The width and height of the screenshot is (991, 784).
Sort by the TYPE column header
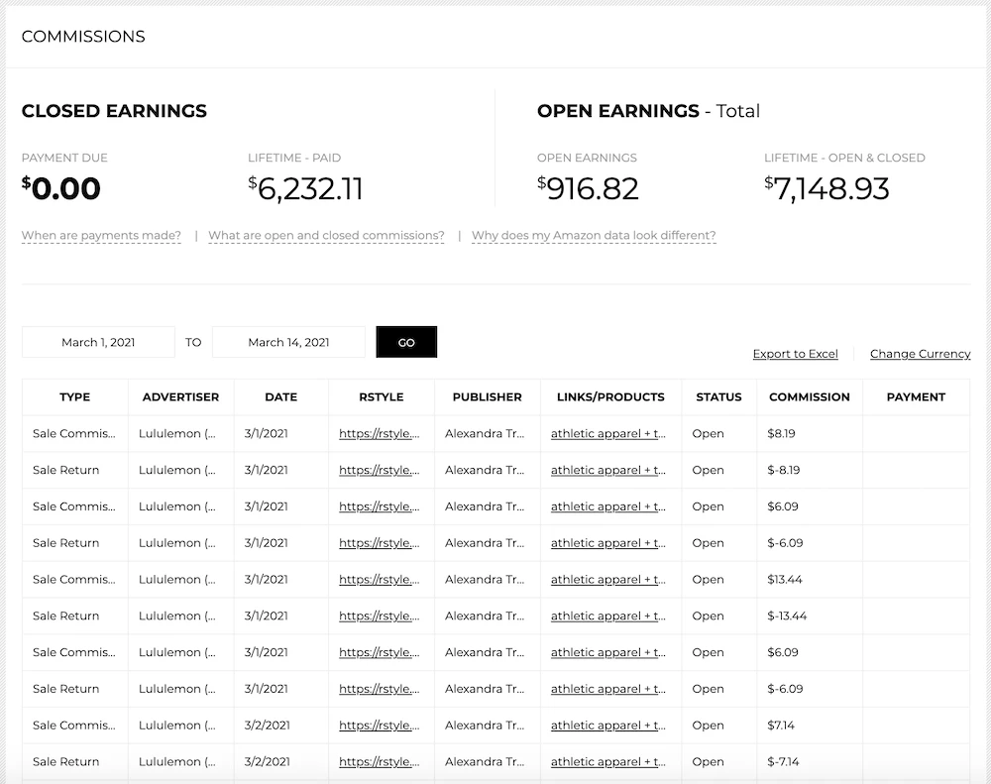74,397
